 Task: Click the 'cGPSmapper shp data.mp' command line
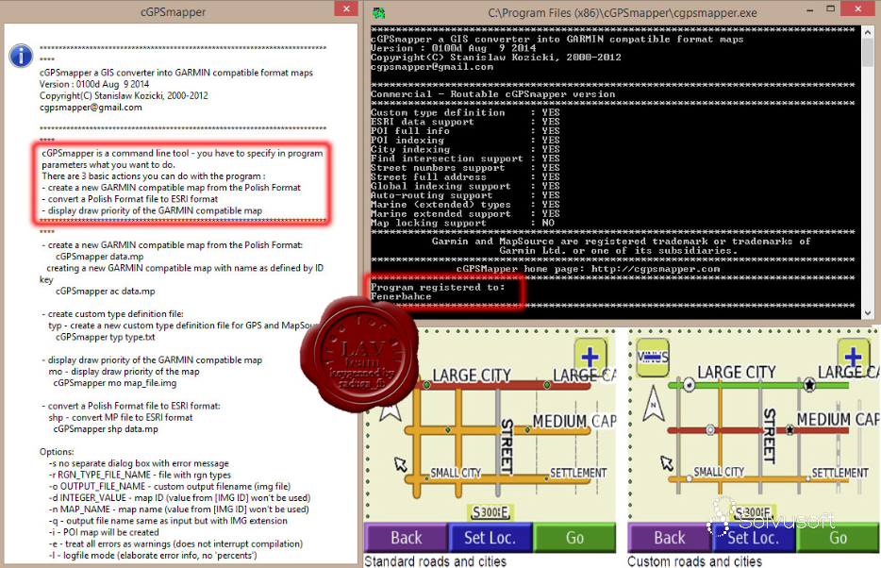(x=106, y=429)
